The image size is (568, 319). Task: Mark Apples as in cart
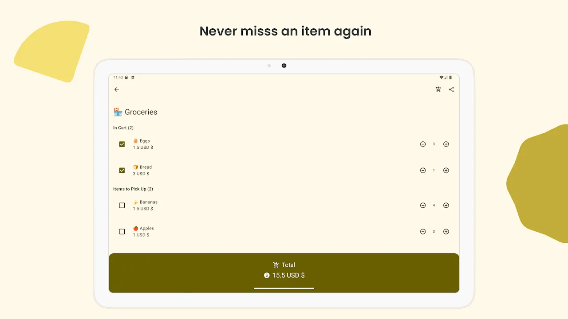pyautogui.click(x=122, y=232)
